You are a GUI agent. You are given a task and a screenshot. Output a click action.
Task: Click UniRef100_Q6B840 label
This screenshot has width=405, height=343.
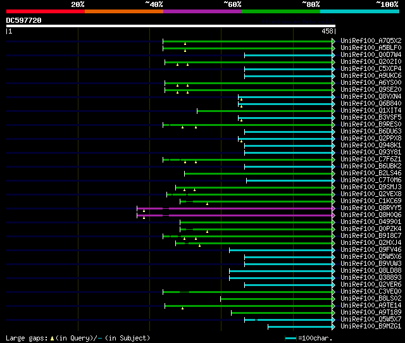(371, 104)
